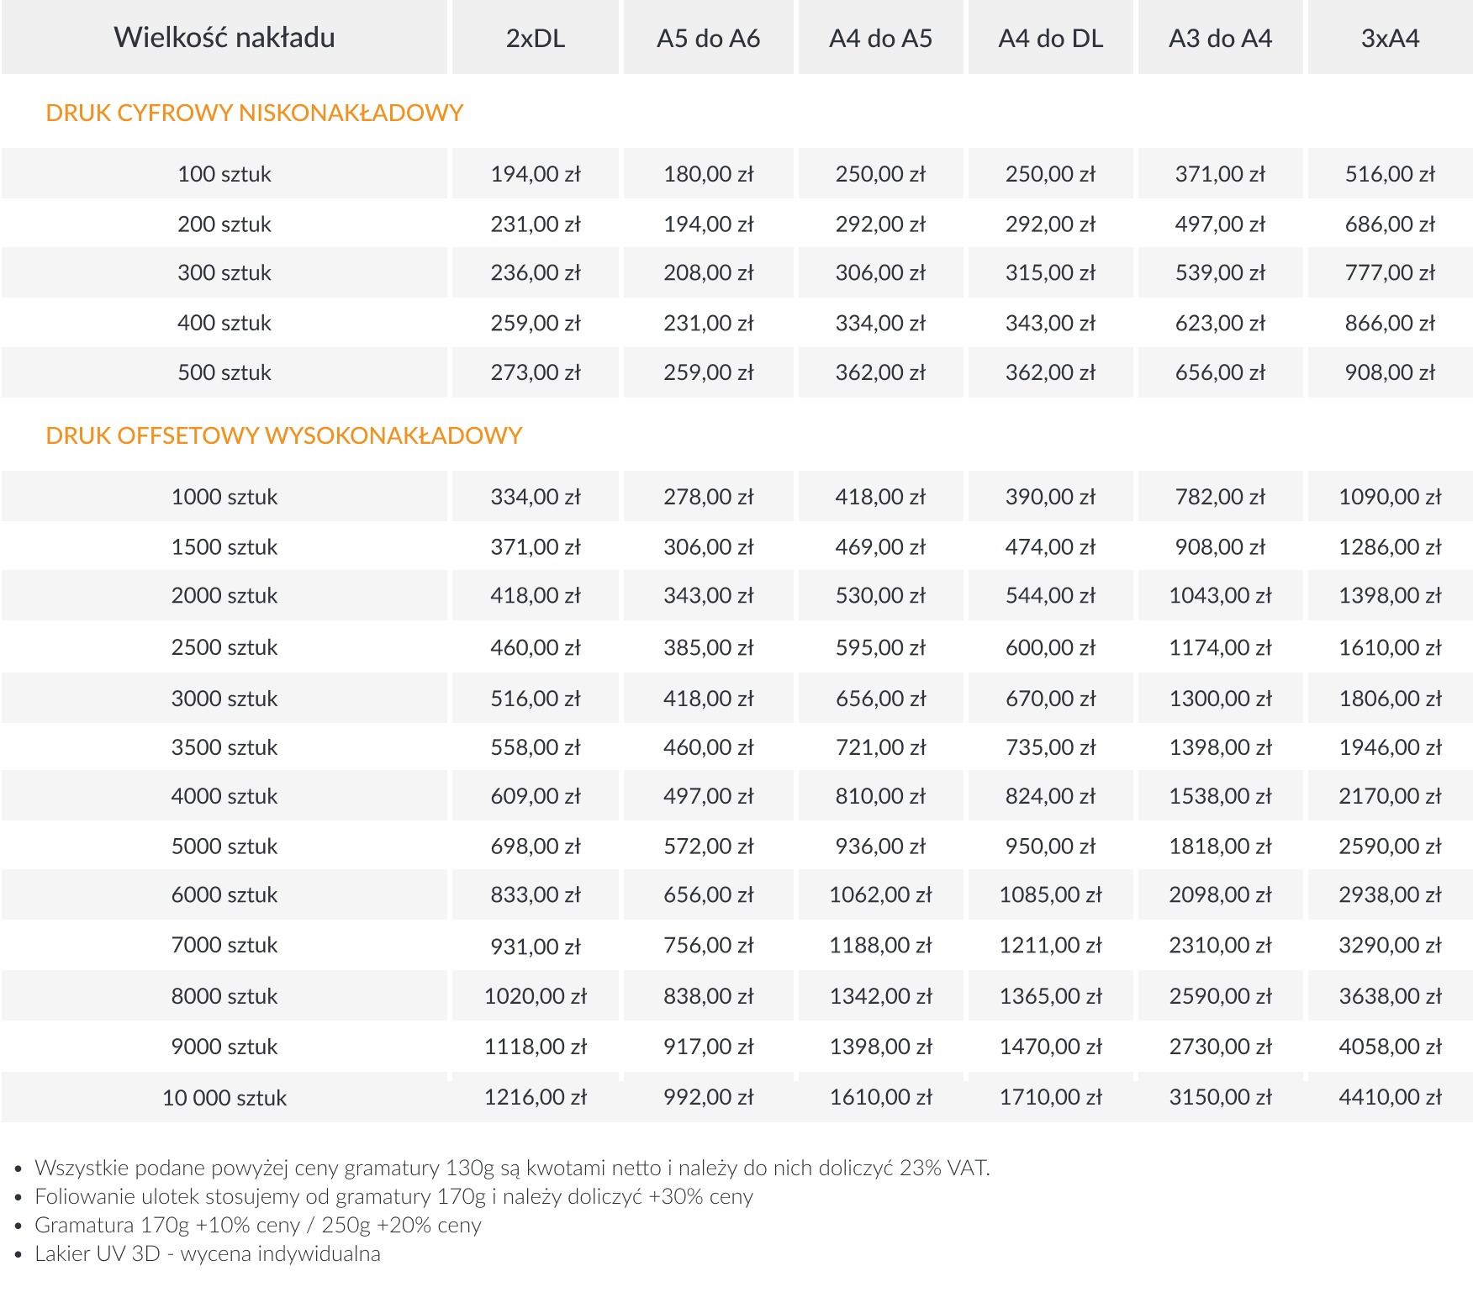Viewport: 1473px width, 1303px height.
Task: Click the 23% VAT footnote line
Action: coord(512,1168)
